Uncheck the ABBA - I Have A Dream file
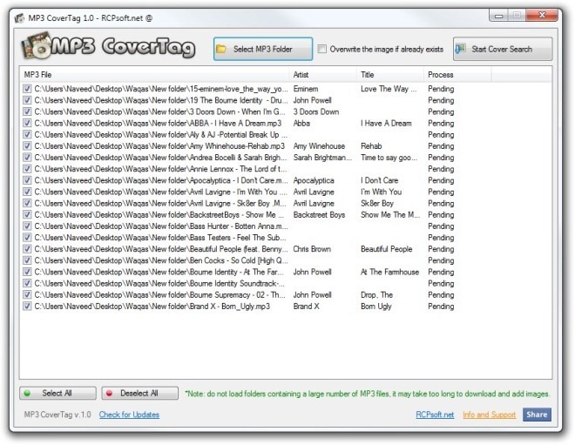The image size is (575, 445). (x=27, y=123)
